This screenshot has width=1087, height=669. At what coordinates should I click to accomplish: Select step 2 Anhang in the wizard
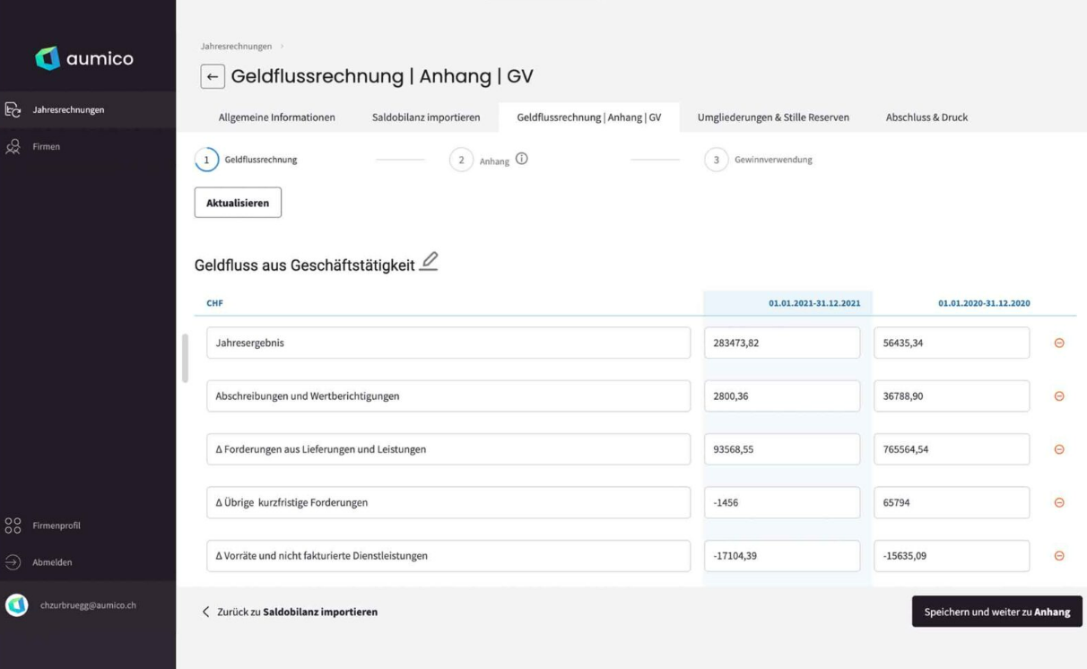(463, 160)
